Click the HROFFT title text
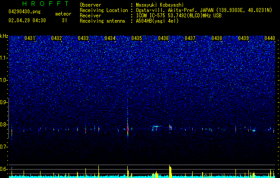Viewport: 280px width, 178px height. click(46, 4)
